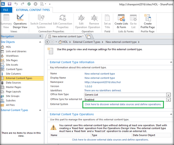Open Site Assets
Image resolution: width=174 pixels, height=145 pixels.
click(12, 65)
